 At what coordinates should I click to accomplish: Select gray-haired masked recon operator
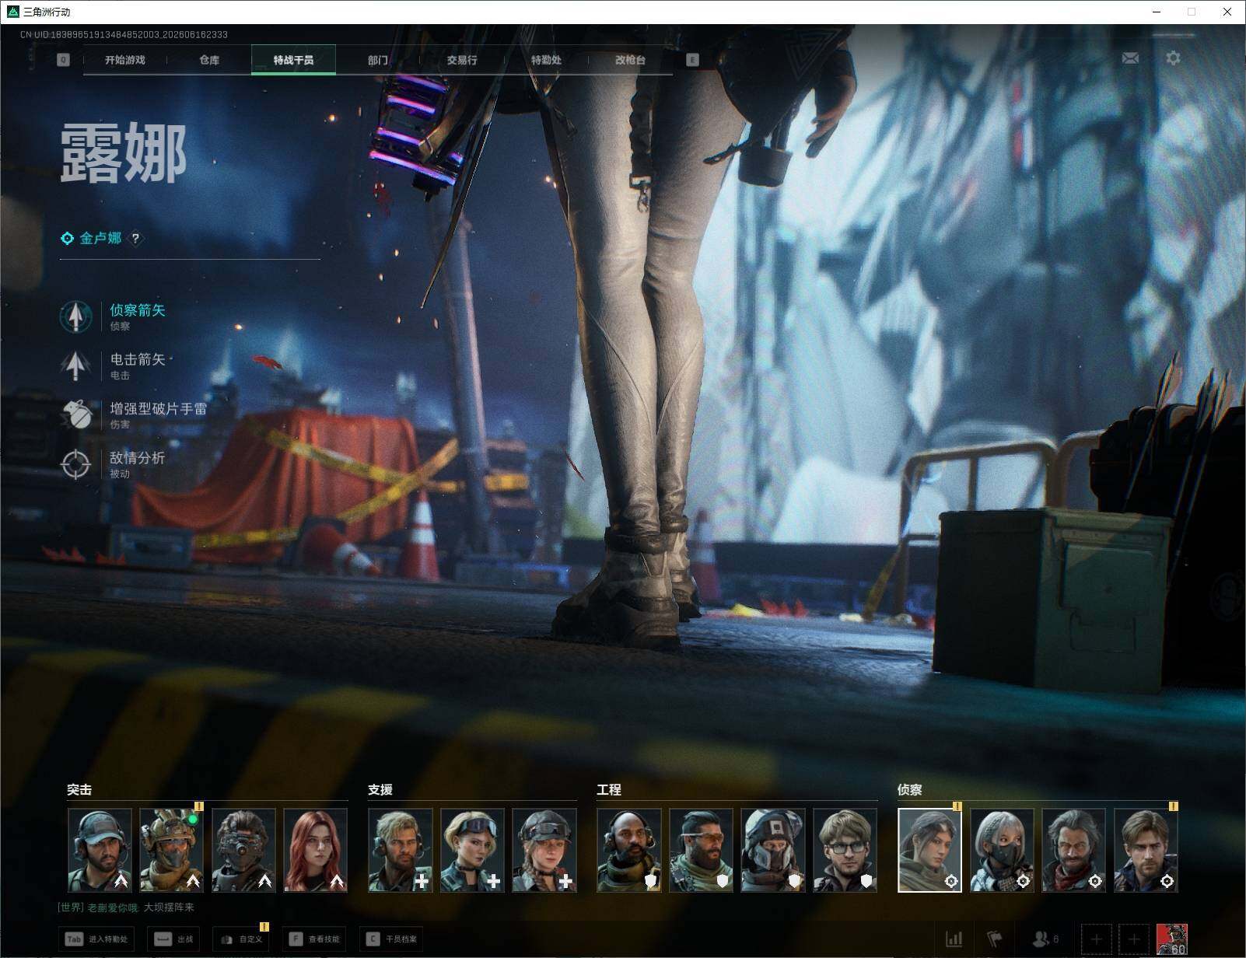pos(1002,850)
